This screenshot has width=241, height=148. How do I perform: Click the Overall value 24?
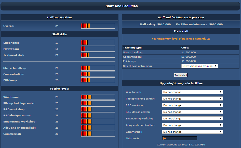click(x=57, y=26)
